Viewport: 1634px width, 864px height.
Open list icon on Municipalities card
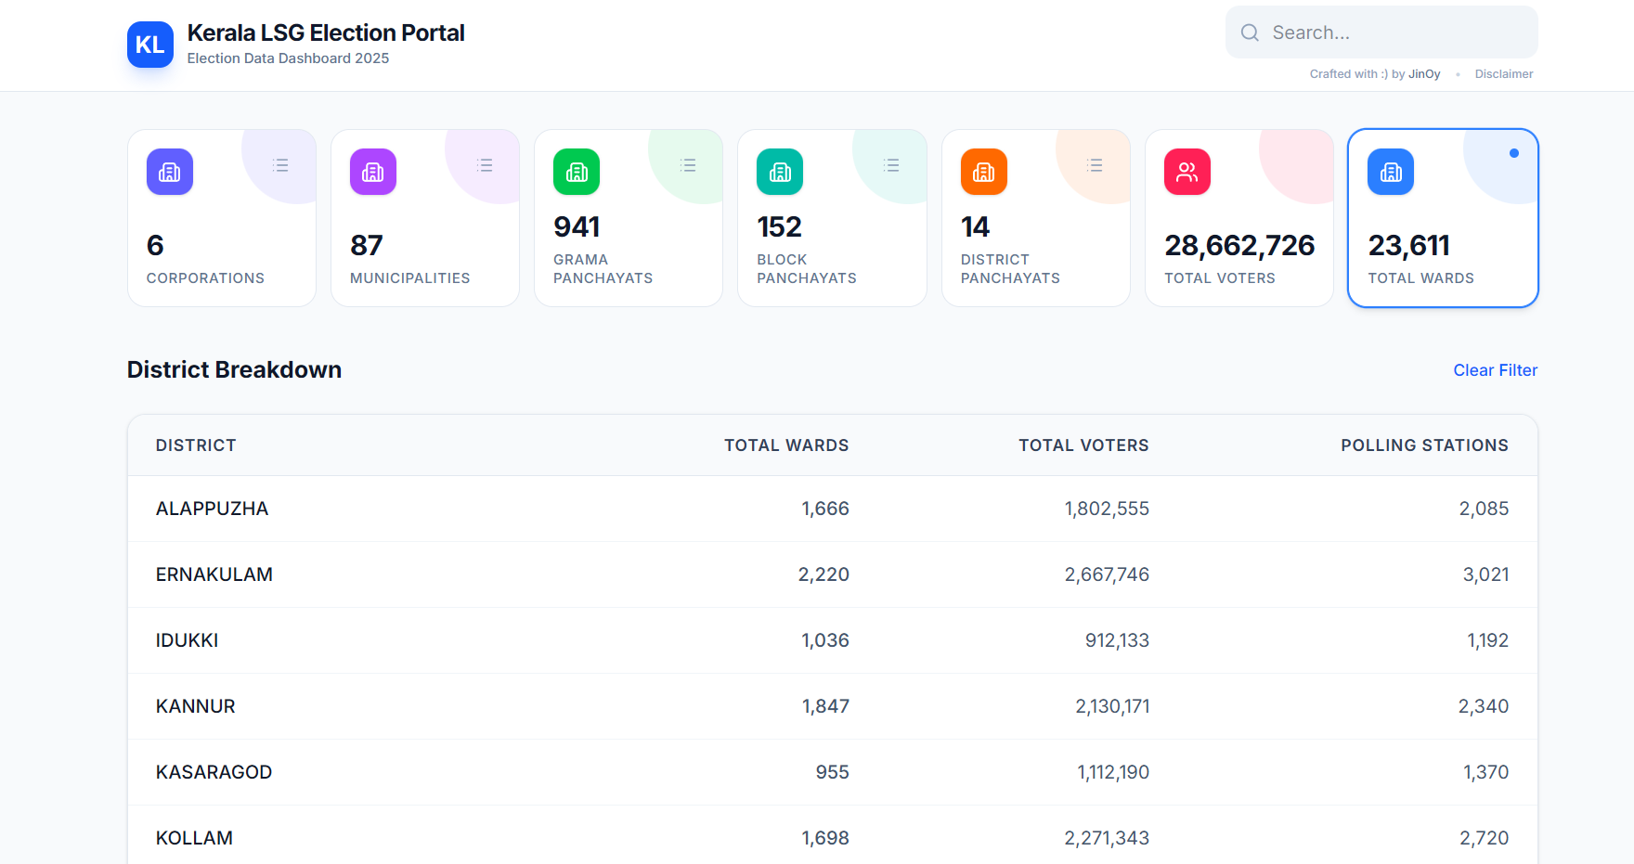point(485,165)
